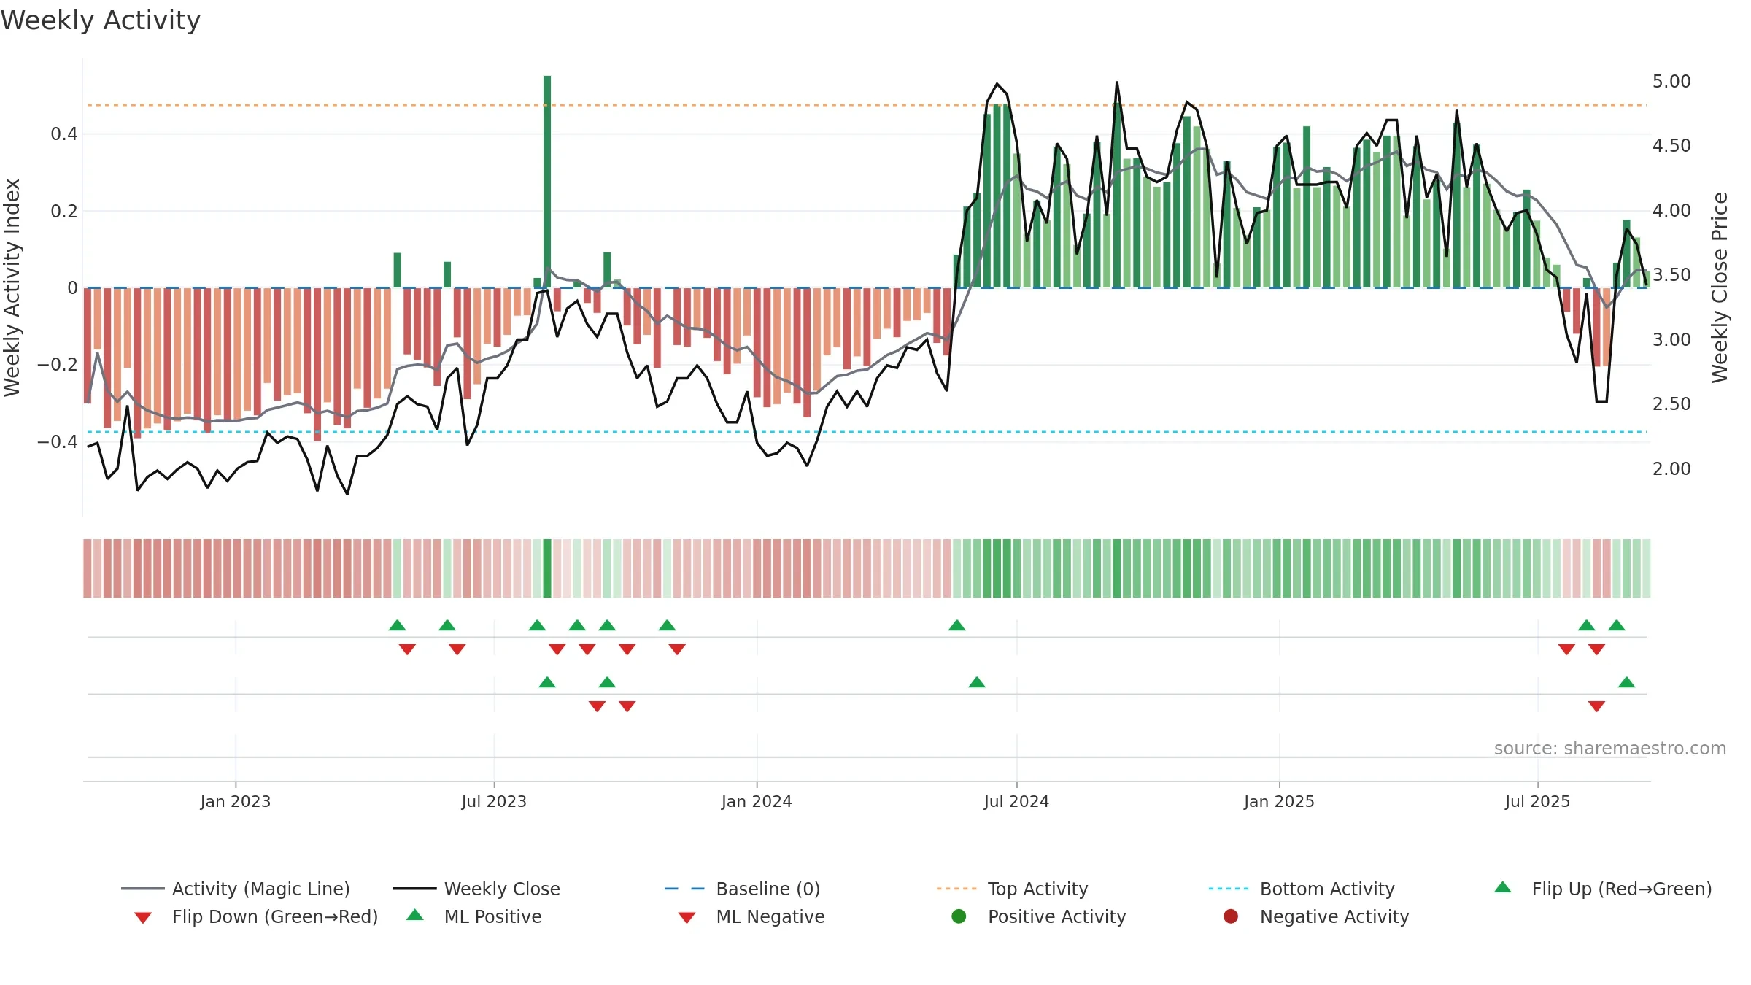Image resolution: width=1751 pixels, height=985 pixels.
Task: Click the Weekly Activity chart title
Action: tap(101, 20)
